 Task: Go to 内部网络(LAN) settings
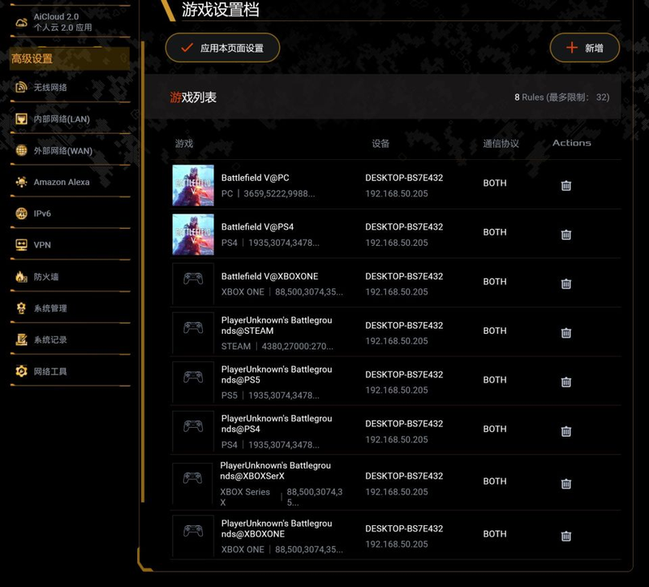61,119
